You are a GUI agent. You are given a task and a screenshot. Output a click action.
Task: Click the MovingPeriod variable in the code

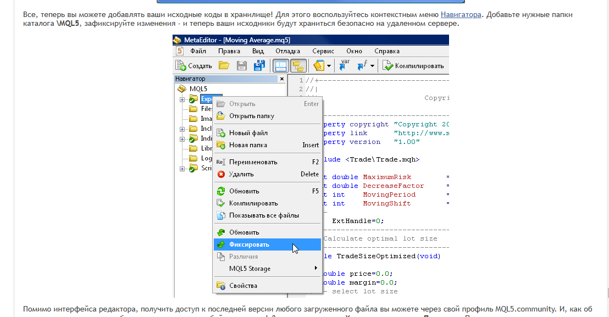[389, 194]
